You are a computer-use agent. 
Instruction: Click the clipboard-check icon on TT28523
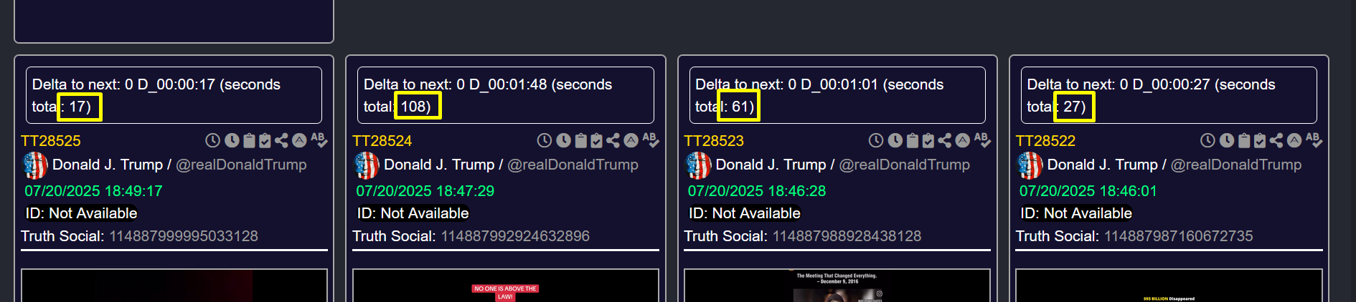928,140
